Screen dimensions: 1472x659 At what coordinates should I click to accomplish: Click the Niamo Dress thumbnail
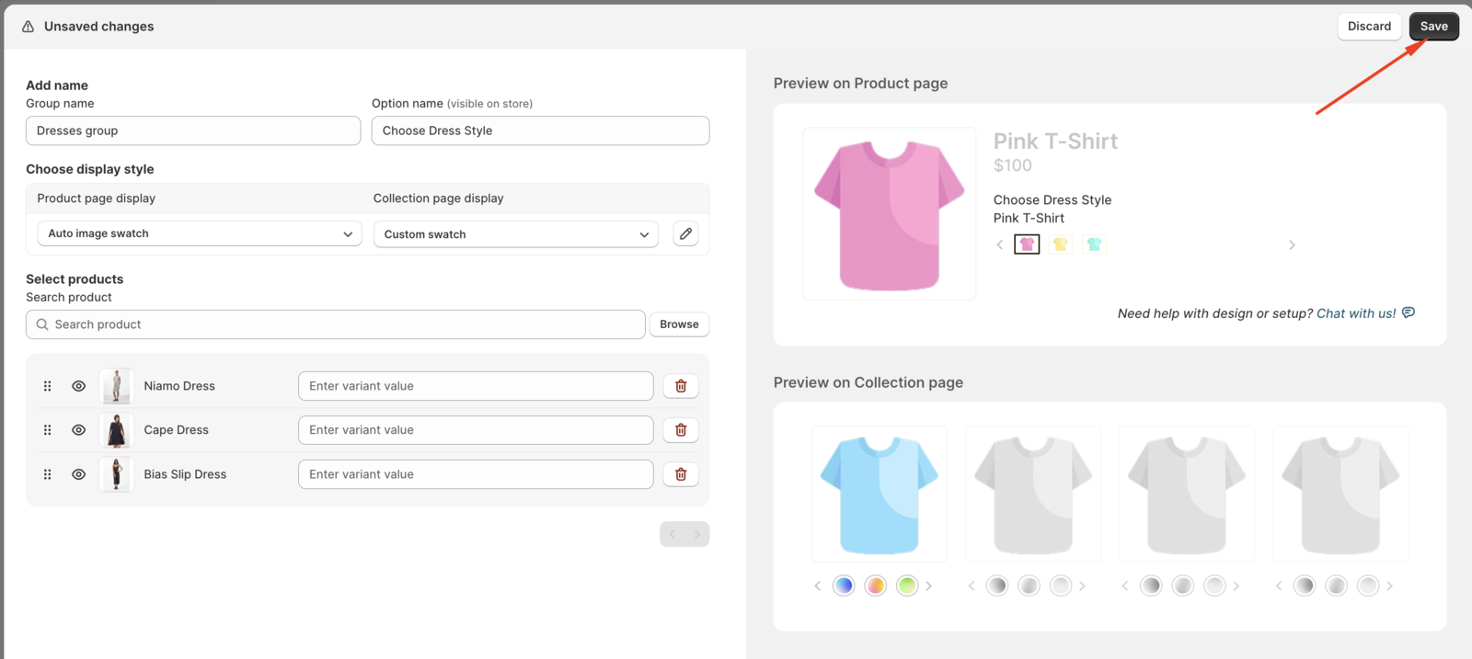pos(116,386)
